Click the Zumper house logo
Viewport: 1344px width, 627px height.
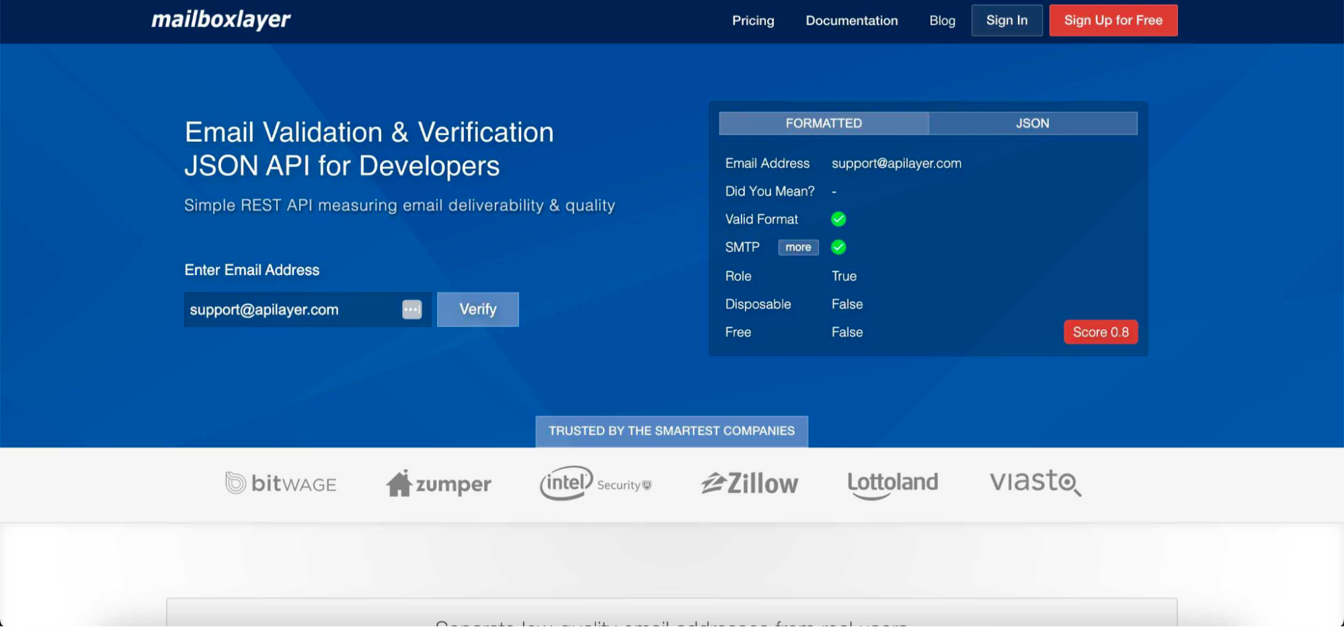pyautogui.click(x=438, y=484)
